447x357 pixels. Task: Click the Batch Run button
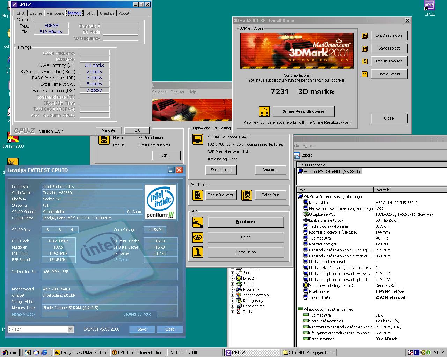(271, 195)
